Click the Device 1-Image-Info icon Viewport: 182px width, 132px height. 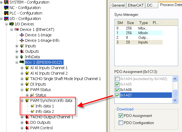coord(22,40)
